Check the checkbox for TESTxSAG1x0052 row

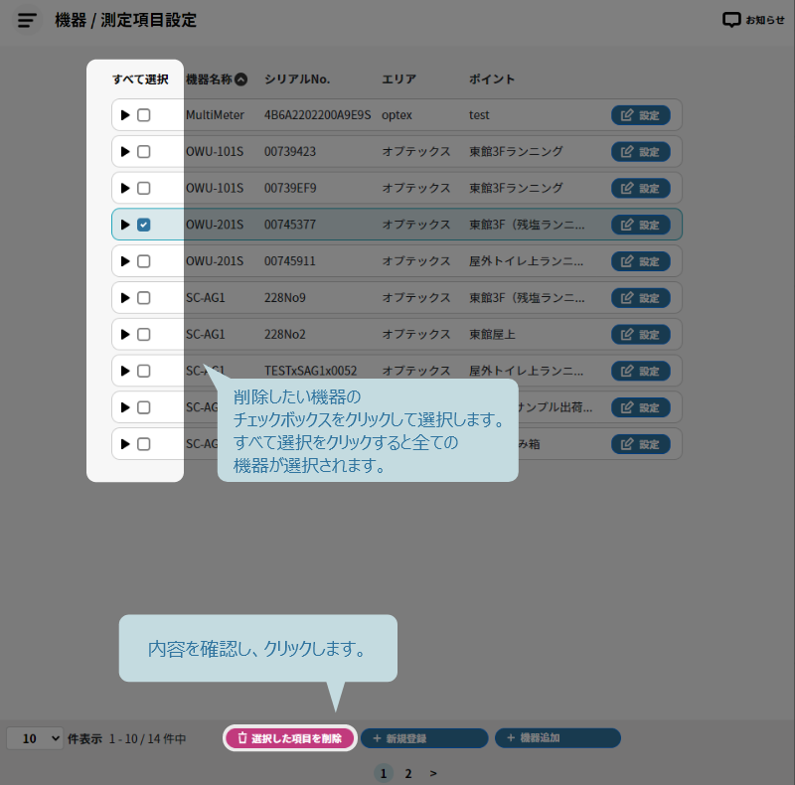click(x=144, y=371)
